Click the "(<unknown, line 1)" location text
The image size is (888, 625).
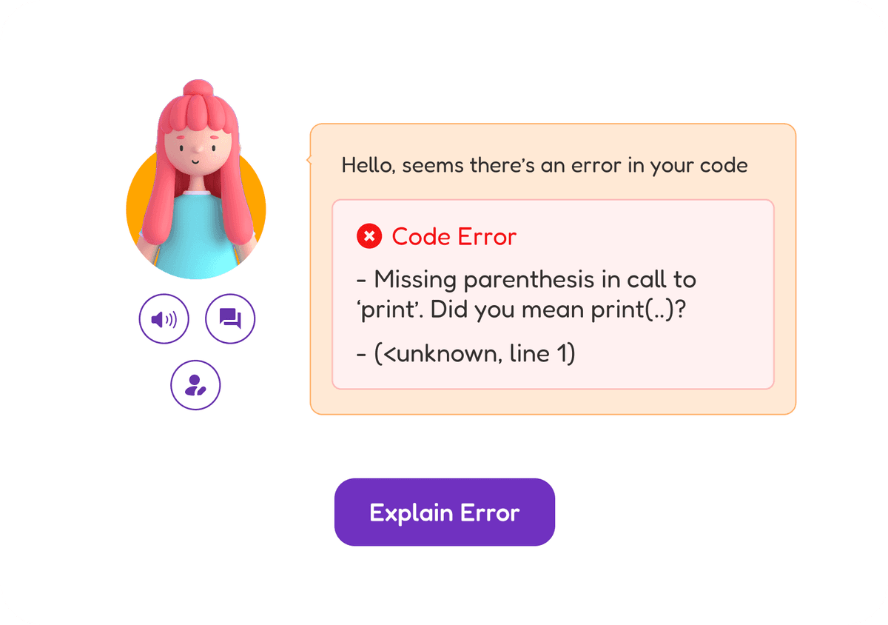466,354
